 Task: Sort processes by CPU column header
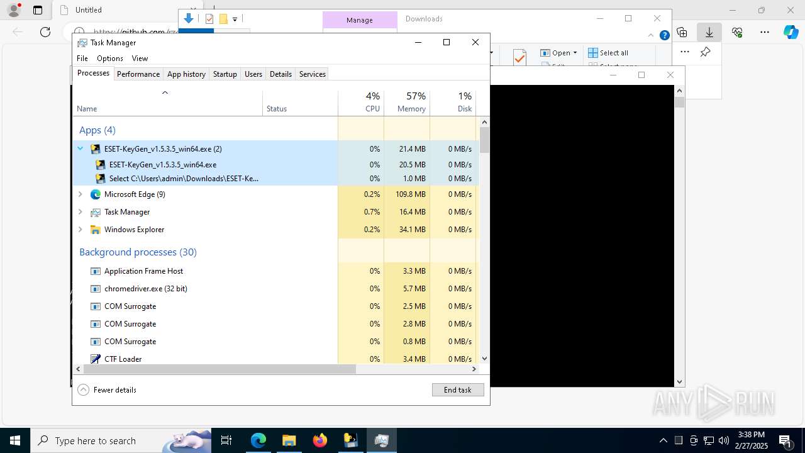point(361,103)
